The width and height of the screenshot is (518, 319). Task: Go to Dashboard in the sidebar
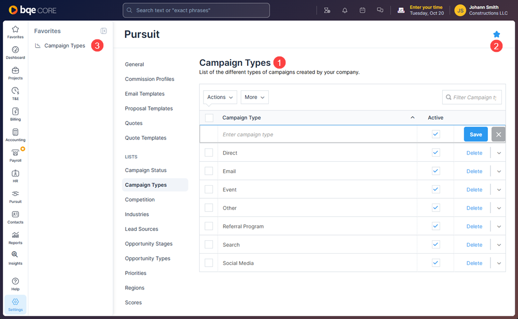(15, 52)
